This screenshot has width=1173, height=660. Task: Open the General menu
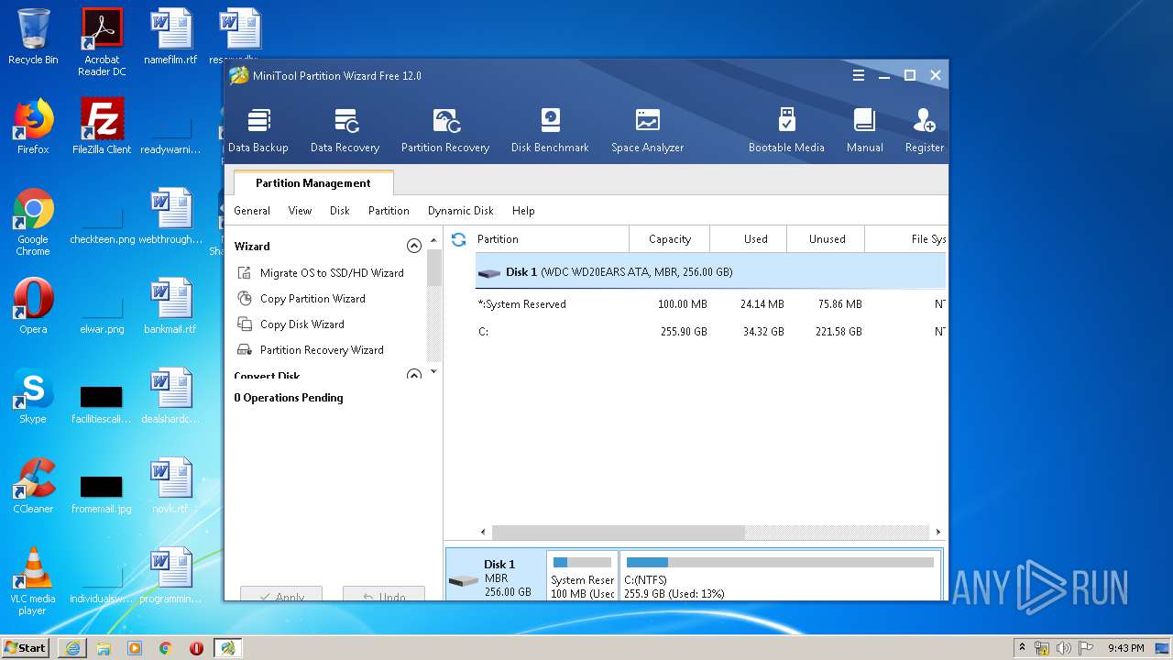[252, 211]
